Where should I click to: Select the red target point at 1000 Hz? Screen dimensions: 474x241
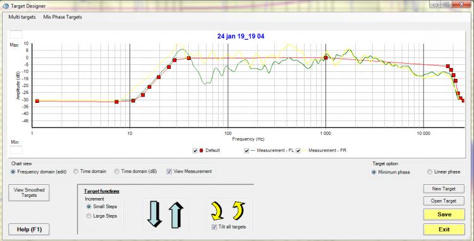point(325,57)
